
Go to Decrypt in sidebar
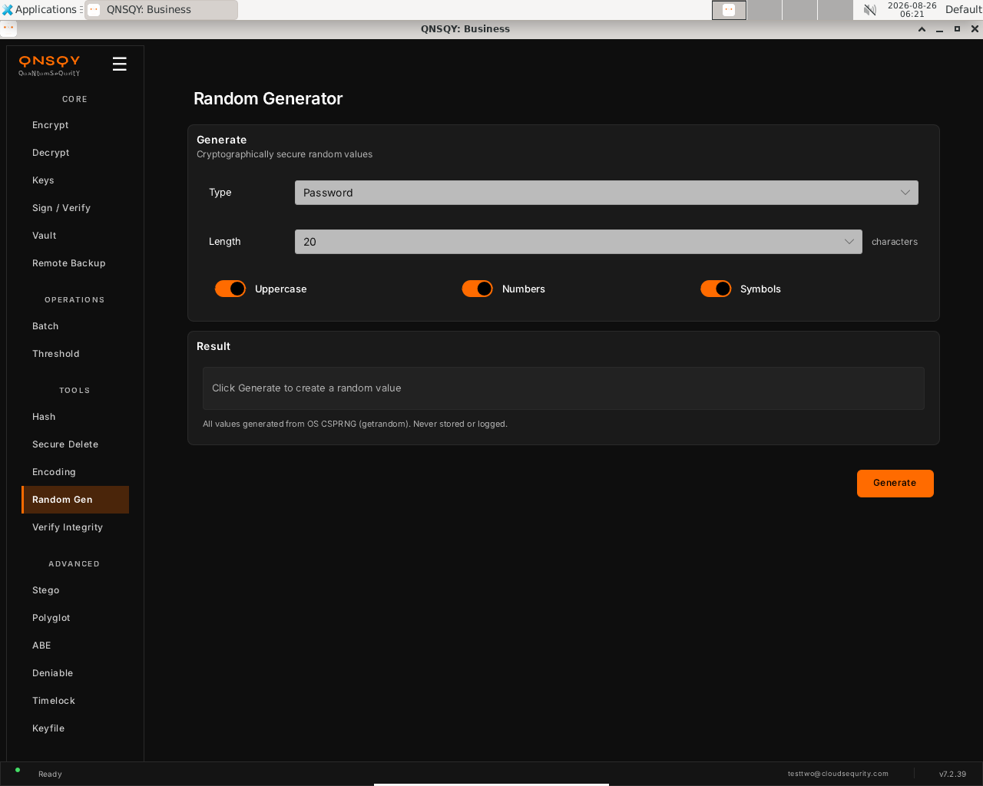click(x=75, y=153)
